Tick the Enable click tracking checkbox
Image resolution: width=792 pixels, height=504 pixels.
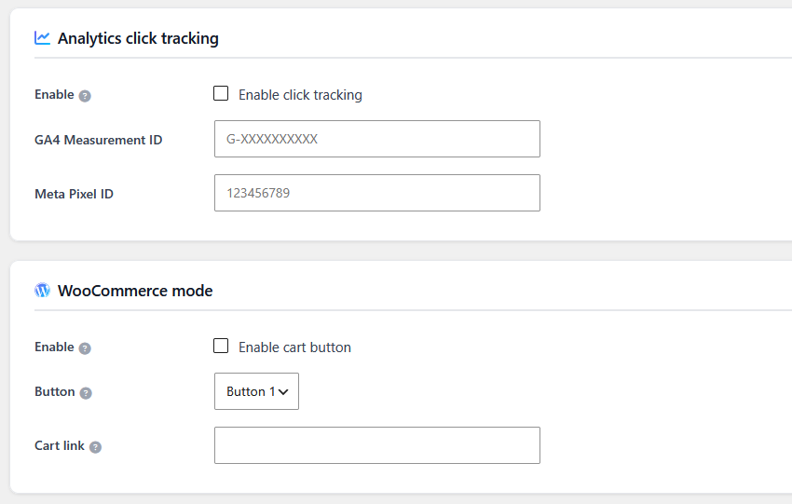(221, 93)
